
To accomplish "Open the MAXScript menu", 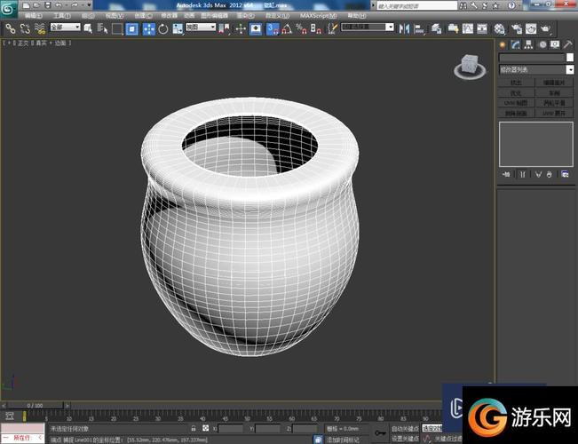I will coord(317,16).
